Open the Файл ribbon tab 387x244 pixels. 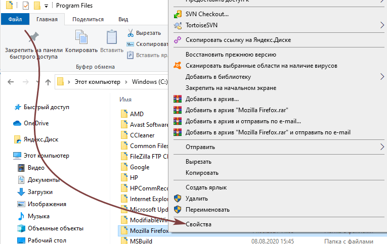pos(15,19)
